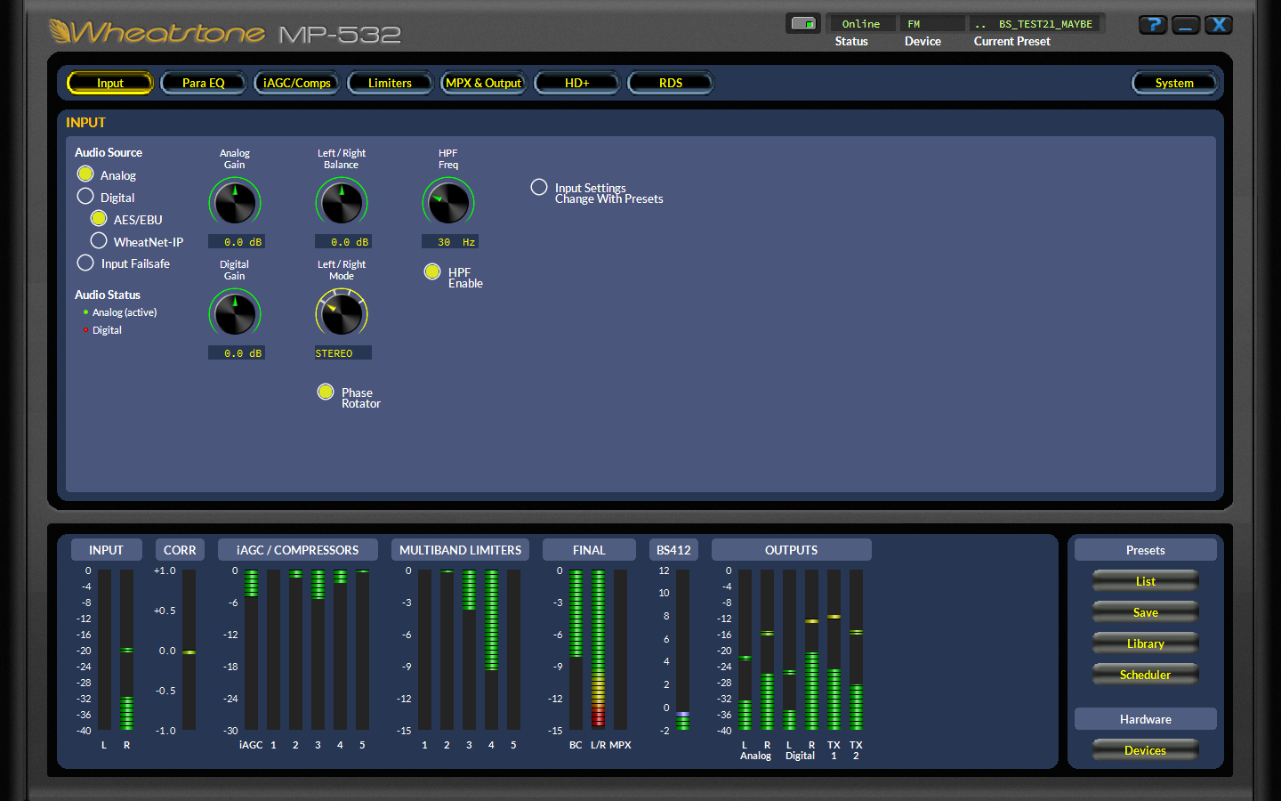Click the Presets List button
The height and width of the screenshot is (801, 1281).
click(x=1146, y=581)
